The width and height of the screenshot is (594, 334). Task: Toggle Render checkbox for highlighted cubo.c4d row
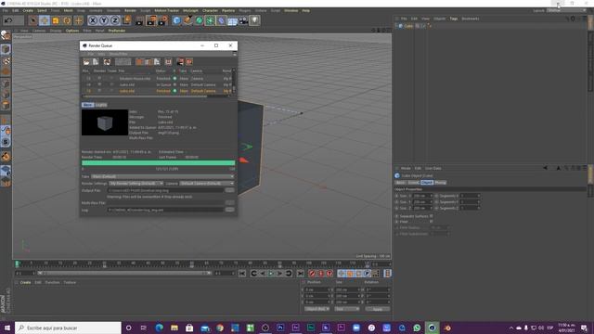coord(99,91)
